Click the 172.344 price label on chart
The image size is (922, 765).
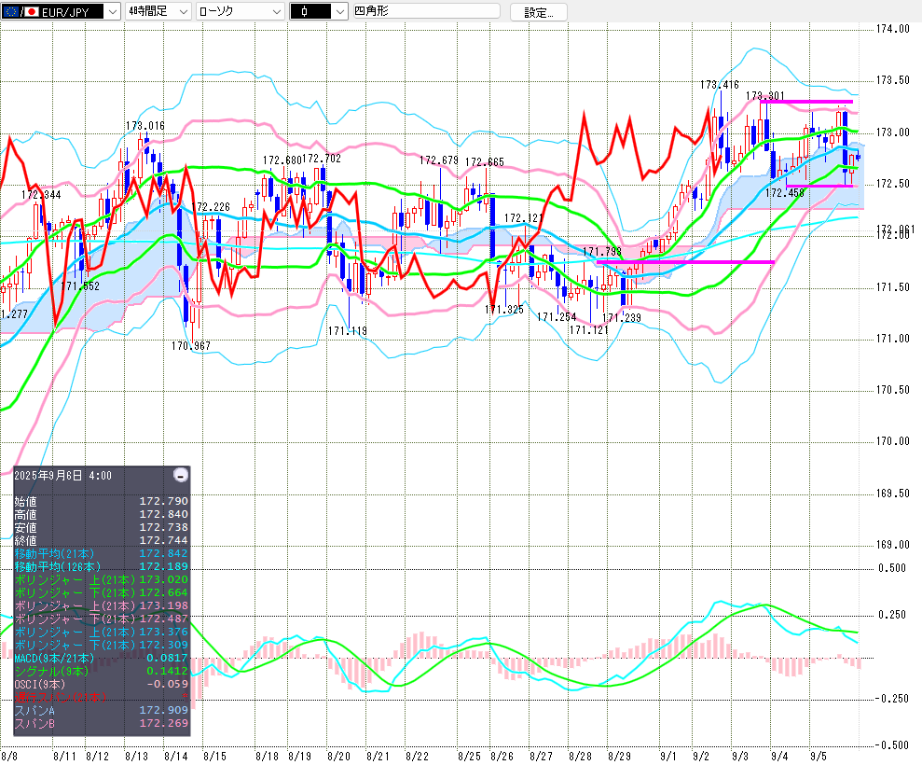(x=41, y=195)
